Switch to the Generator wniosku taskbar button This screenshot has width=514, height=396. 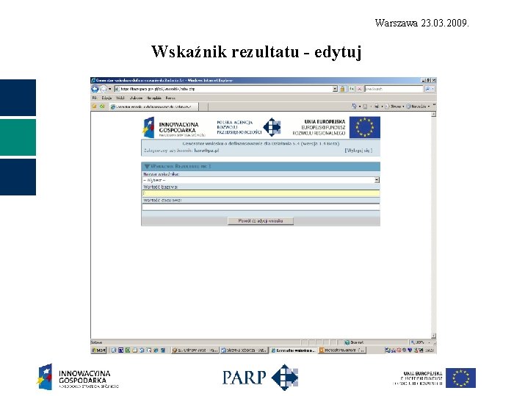coord(293,350)
